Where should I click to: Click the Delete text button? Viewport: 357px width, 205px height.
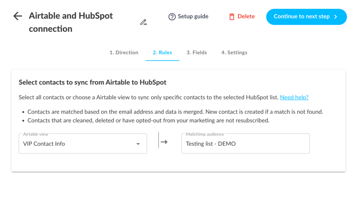(246, 16)
